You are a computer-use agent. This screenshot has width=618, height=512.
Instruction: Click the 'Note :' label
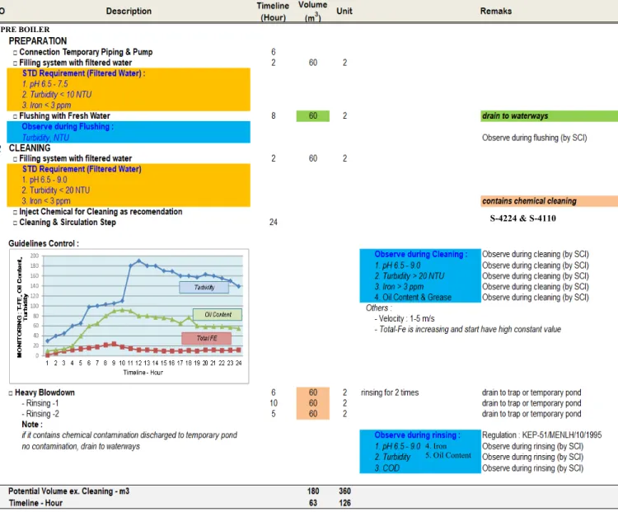[x=32, y=425]
